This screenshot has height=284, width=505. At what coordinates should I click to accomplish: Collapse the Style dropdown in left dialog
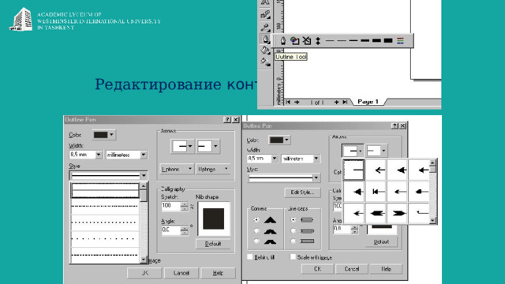144,175
